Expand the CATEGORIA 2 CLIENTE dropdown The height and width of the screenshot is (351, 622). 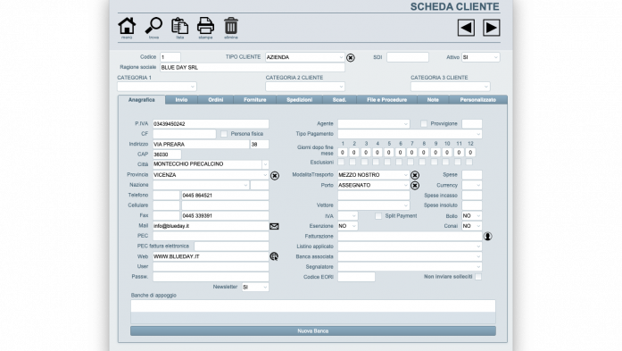pyautogui.click(x=305, y=86)
